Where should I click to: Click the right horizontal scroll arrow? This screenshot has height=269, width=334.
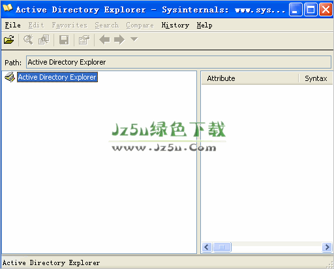327,247
